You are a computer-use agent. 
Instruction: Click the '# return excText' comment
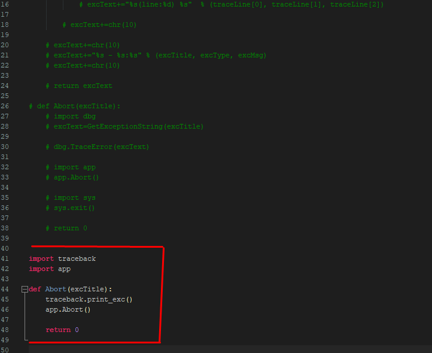[x=78, y=86]
